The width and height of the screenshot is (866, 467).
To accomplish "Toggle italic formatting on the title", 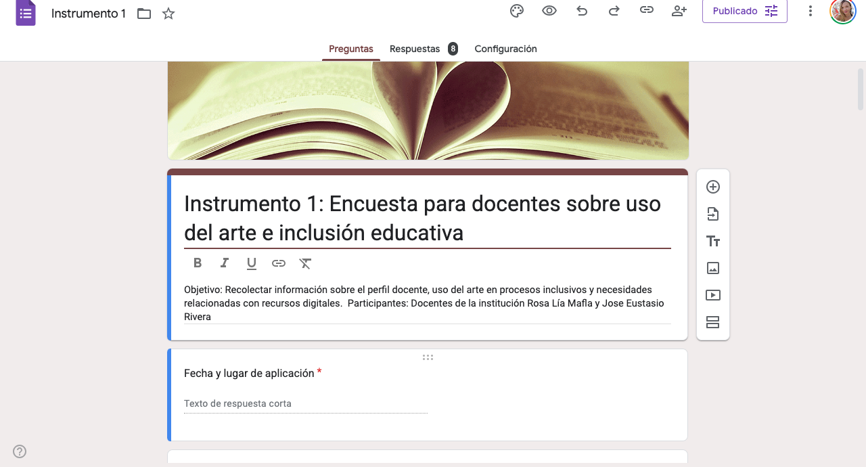I will 225,263.
